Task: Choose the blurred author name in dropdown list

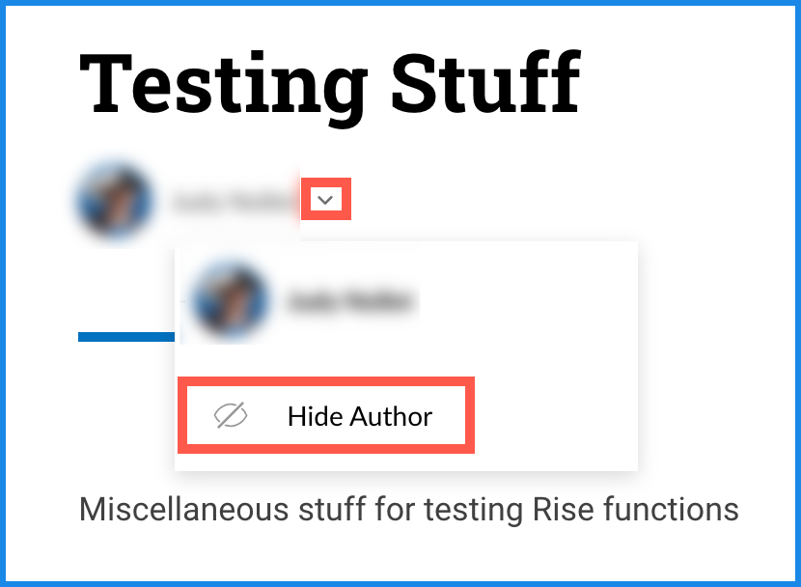Action: pos(351,300)
